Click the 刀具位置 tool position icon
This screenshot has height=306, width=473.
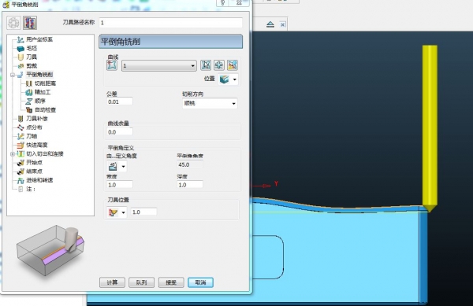(113, 212)
